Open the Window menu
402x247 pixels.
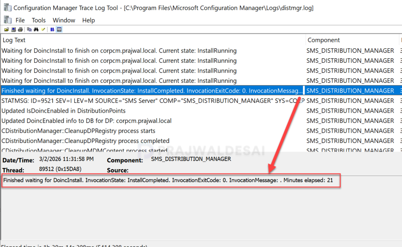64,20
